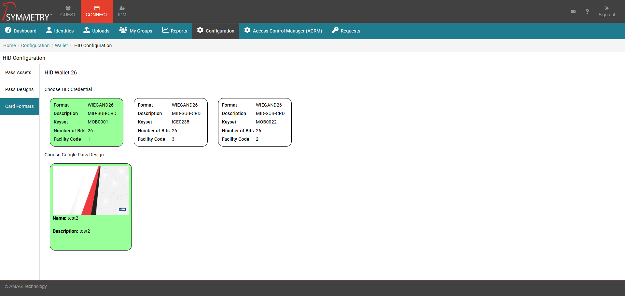Open Dashboard menu item
This screenshot has width=625, height=296.
tap(21, 31)
